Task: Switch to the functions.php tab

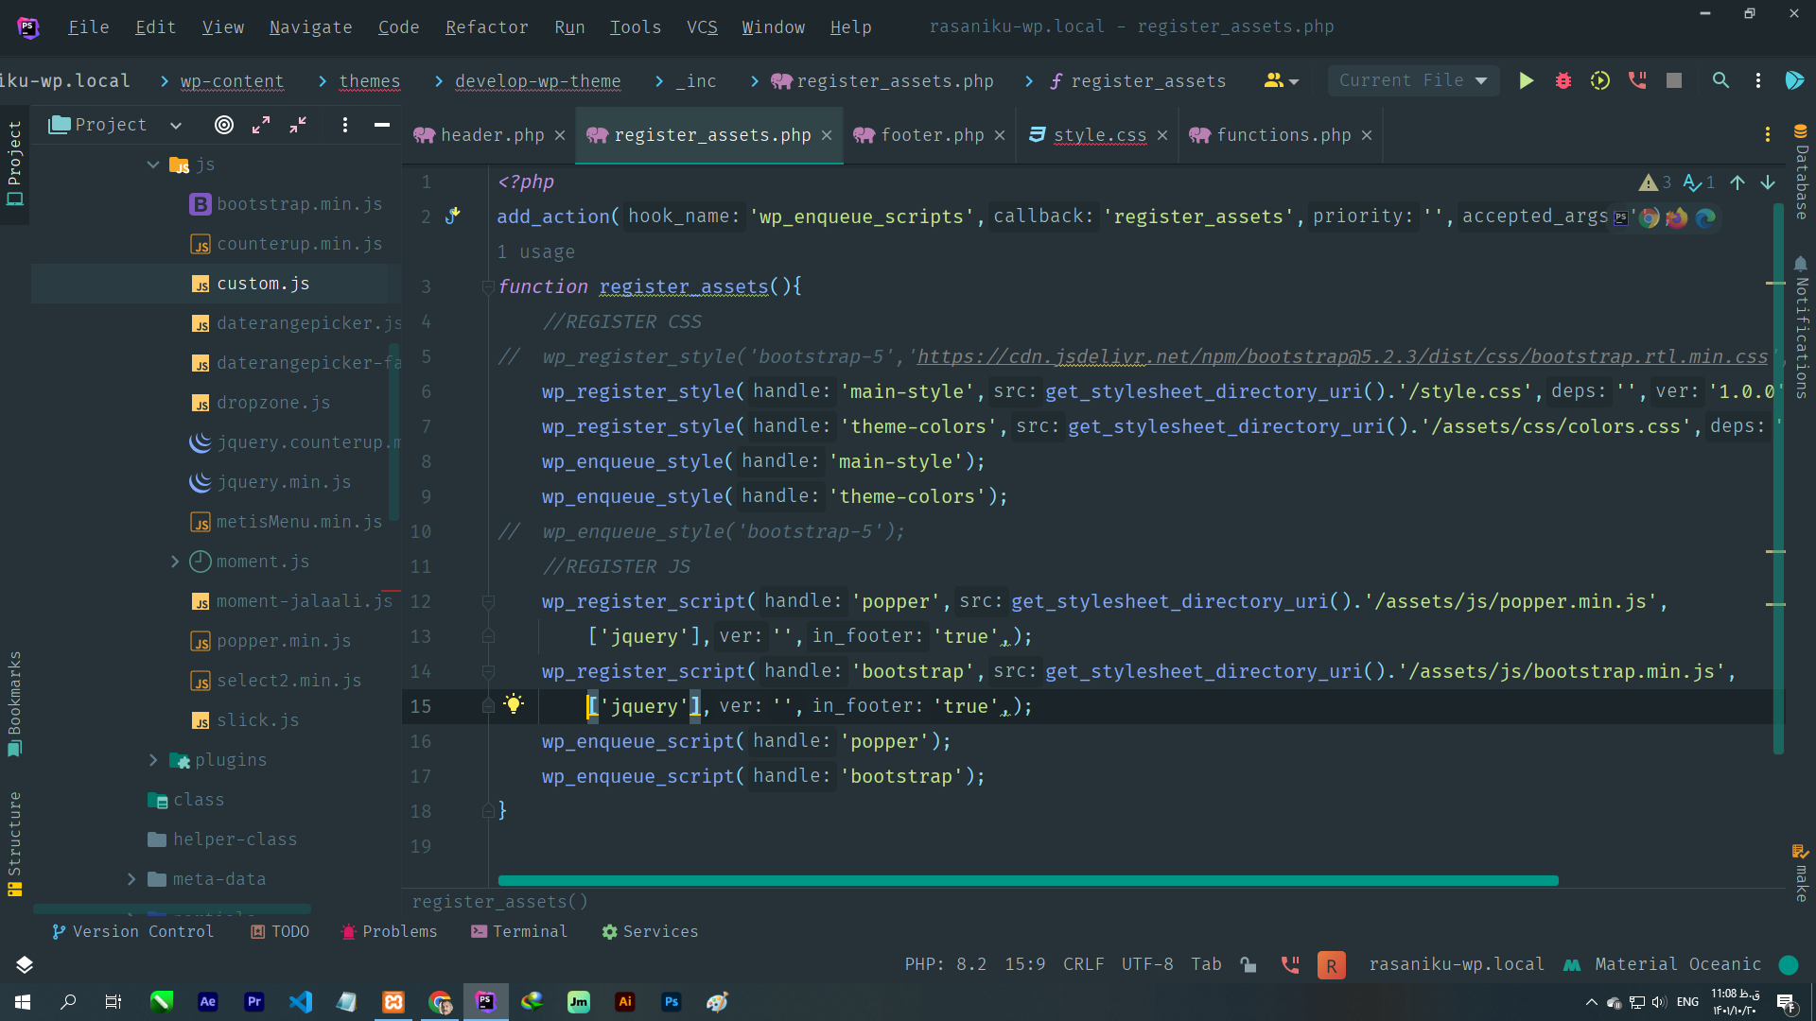Action: click(1283, 135)
